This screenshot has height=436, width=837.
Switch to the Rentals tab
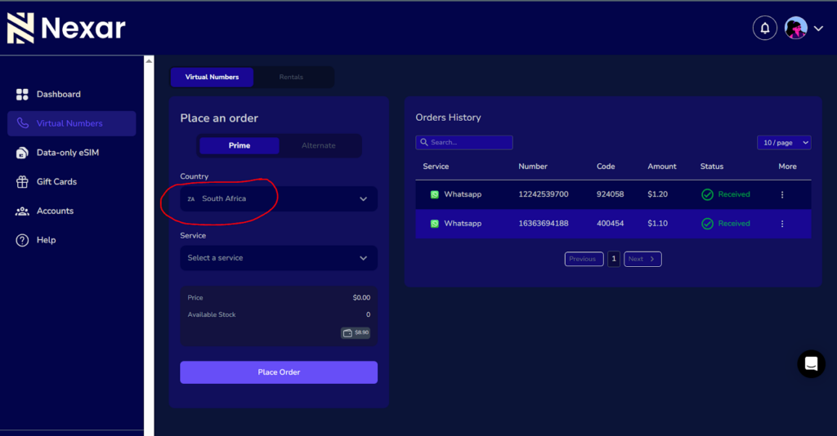291,78
